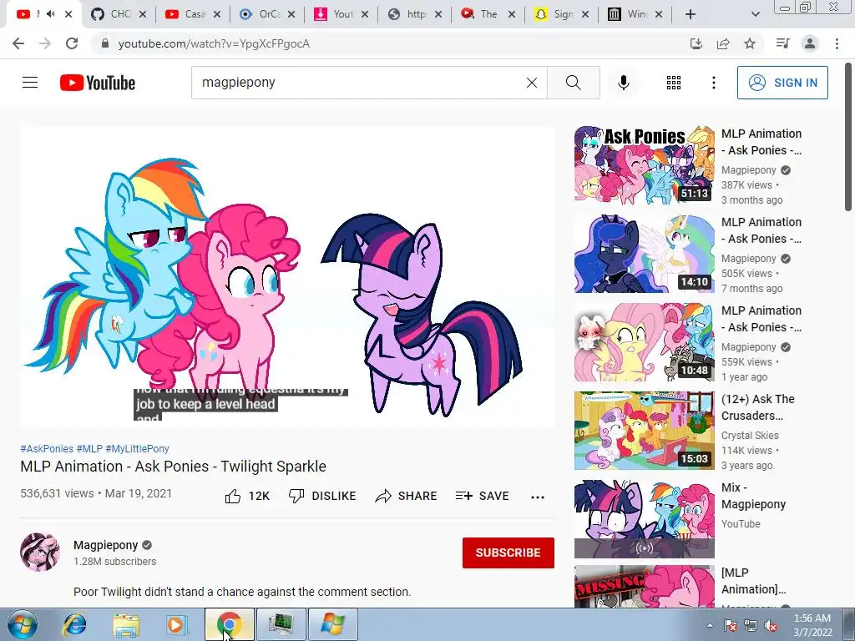
Task: Click the DISLIKE thumbs down button
Action: [322, 496]
